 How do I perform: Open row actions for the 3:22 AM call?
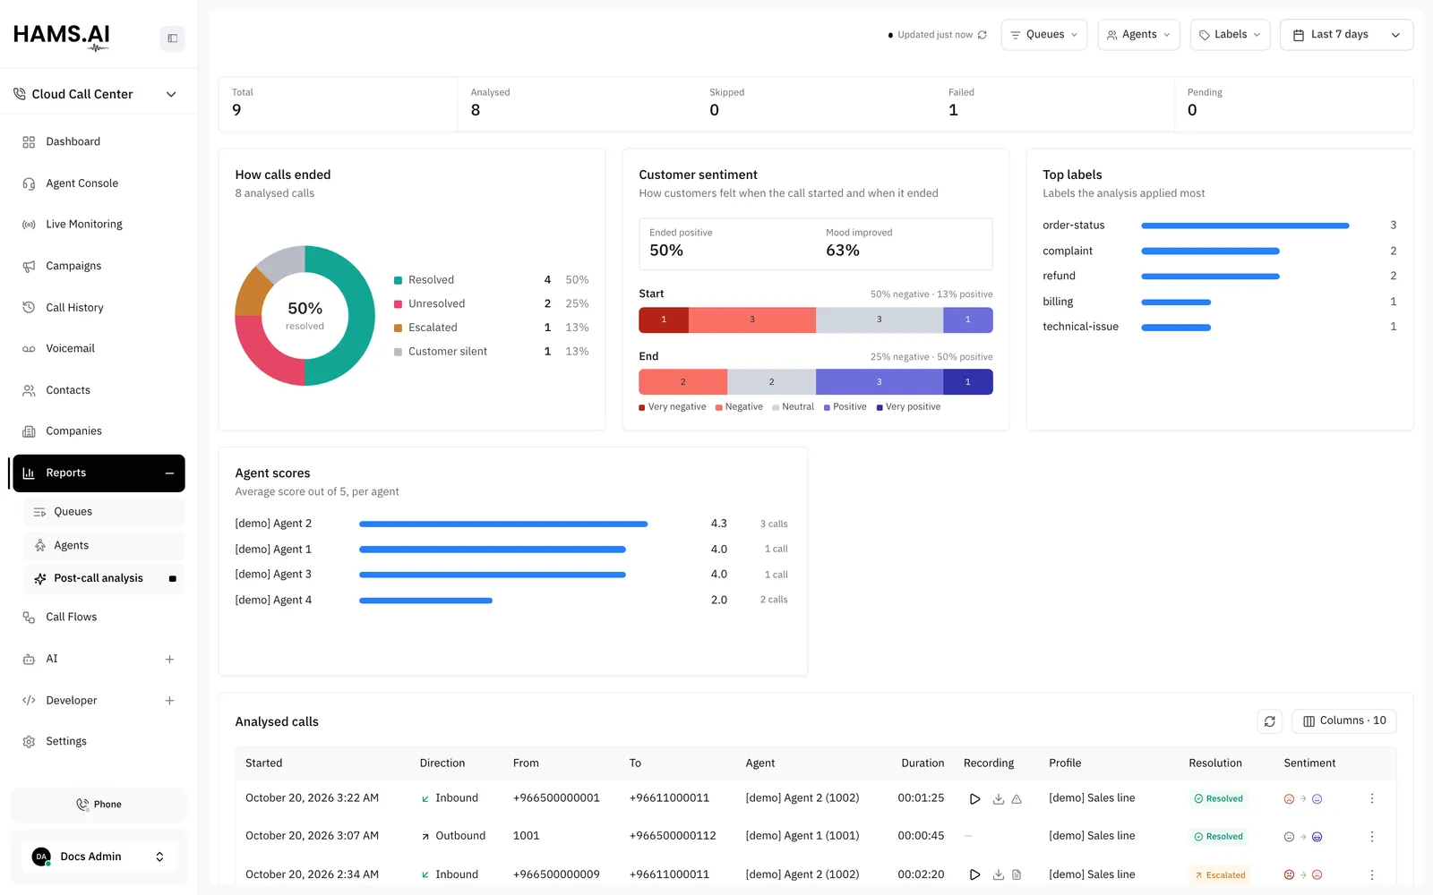click(x=1371, y=798)
